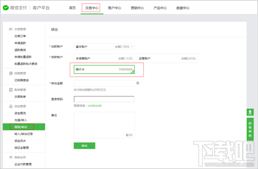The height and width of the screenshot is (169, 258).
Task: Switch to the 账户中心 tab
Action: 115,8
